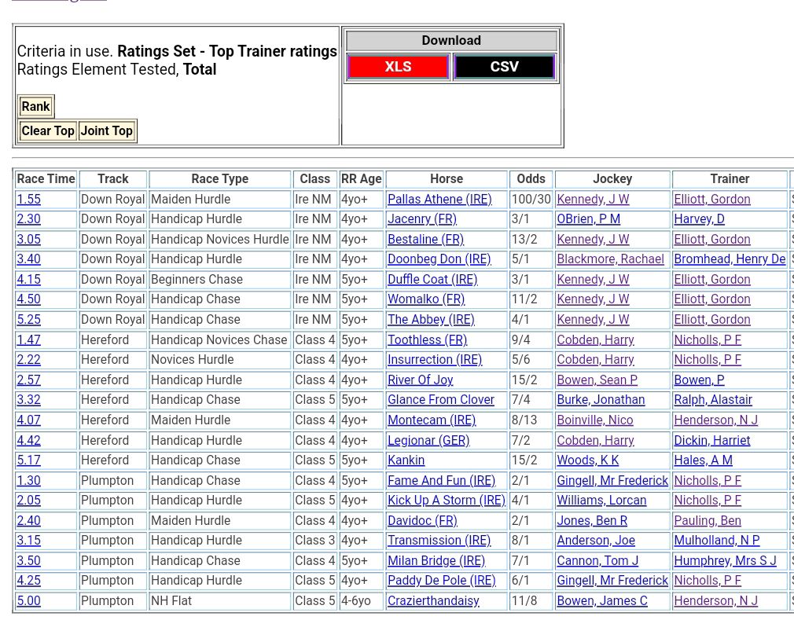
Task: Open jockey Cannon, Tom J
Action: coord(597,561)
